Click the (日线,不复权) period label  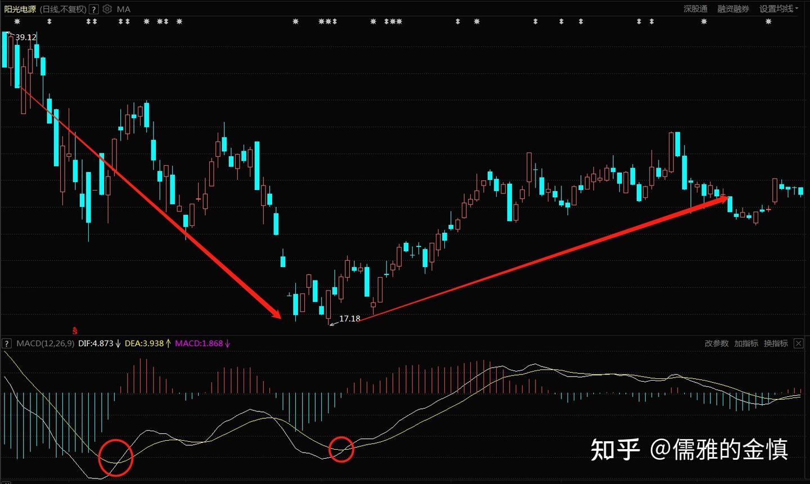tap(64, 9)
